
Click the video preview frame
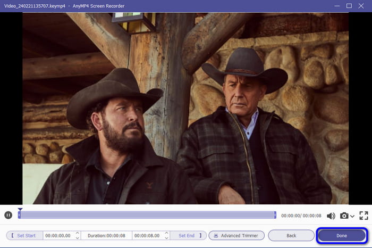coord(185,109)
